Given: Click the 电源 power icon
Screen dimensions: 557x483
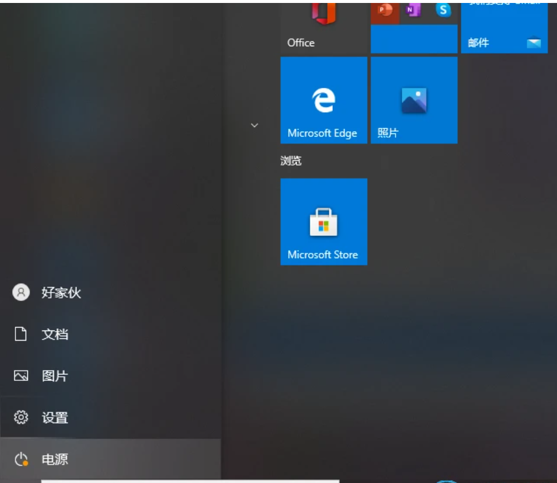Looking at the screenshot, I should point(21,459).
